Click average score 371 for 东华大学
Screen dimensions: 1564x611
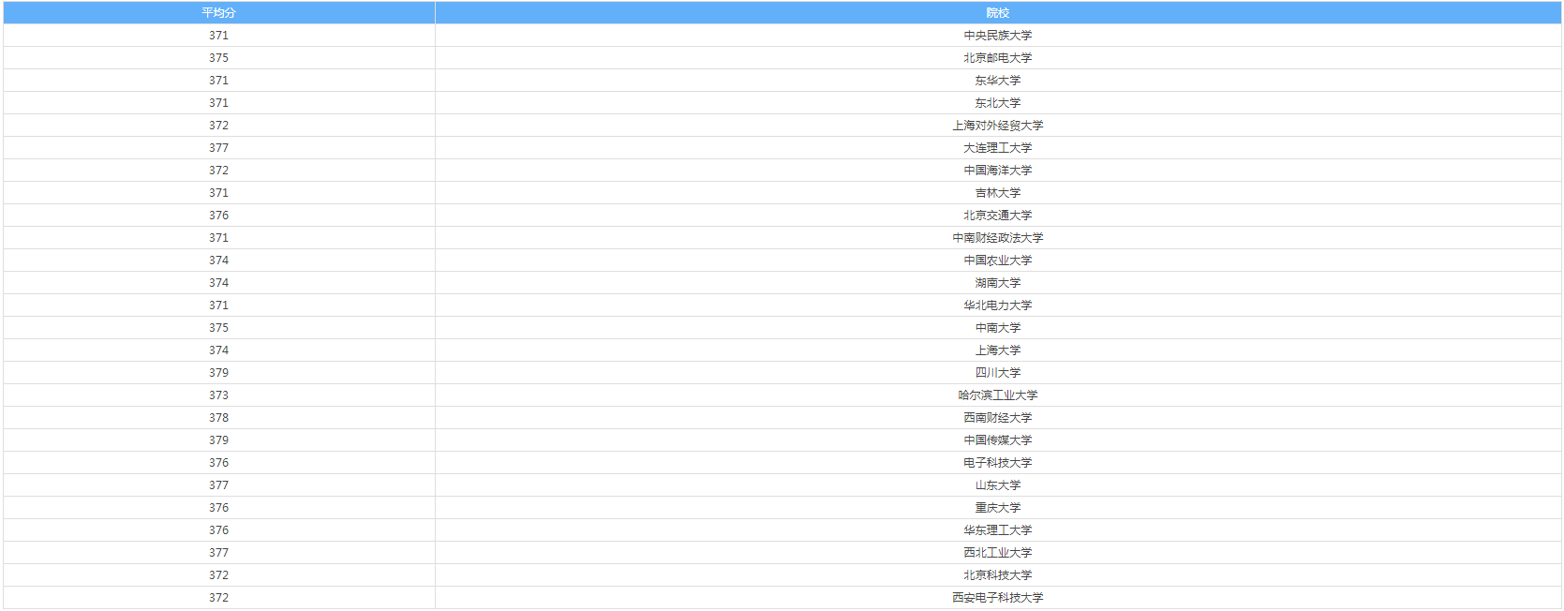(x=219, y=81)
